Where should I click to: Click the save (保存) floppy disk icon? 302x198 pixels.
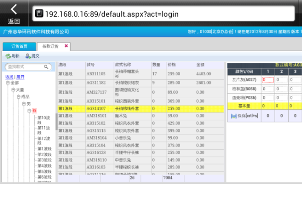pyautogui.click(x=234, y=115)
